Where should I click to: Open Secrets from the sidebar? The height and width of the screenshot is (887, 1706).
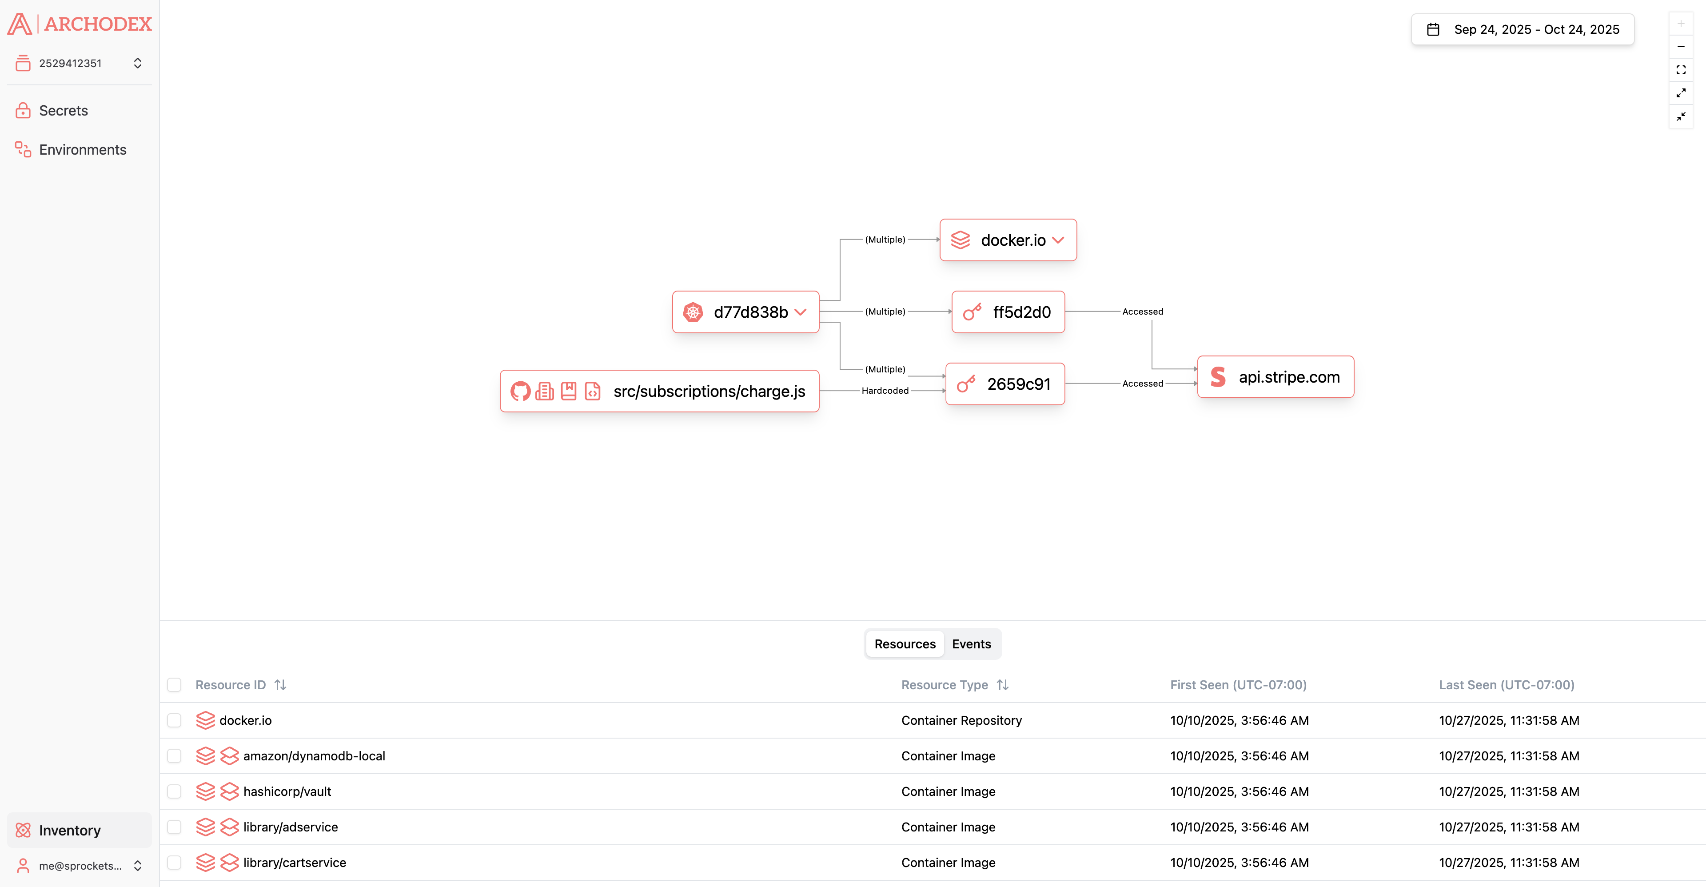pyautogui.click(x=63, y=110)
